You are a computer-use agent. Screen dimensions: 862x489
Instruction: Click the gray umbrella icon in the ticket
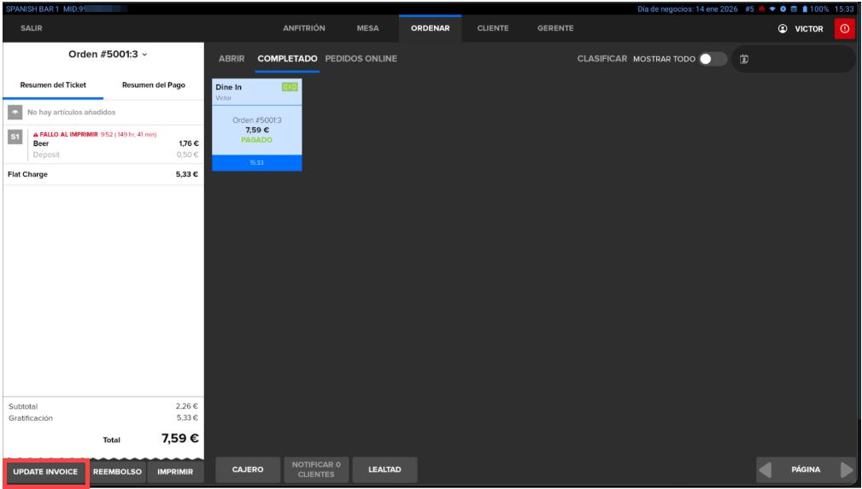pos(15,113)
